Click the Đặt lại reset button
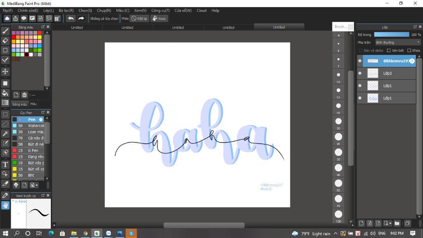423x238 pixels. click(139, 18)
